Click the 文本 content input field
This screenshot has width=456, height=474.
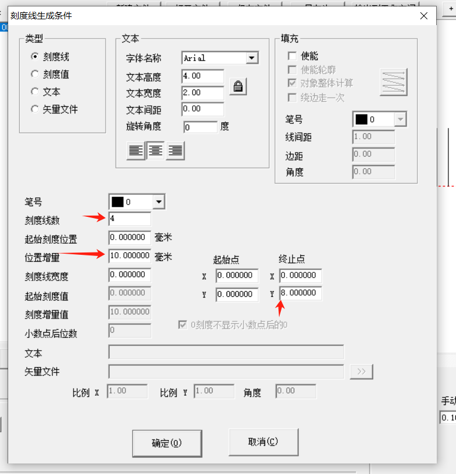click(x=226, y=352)
